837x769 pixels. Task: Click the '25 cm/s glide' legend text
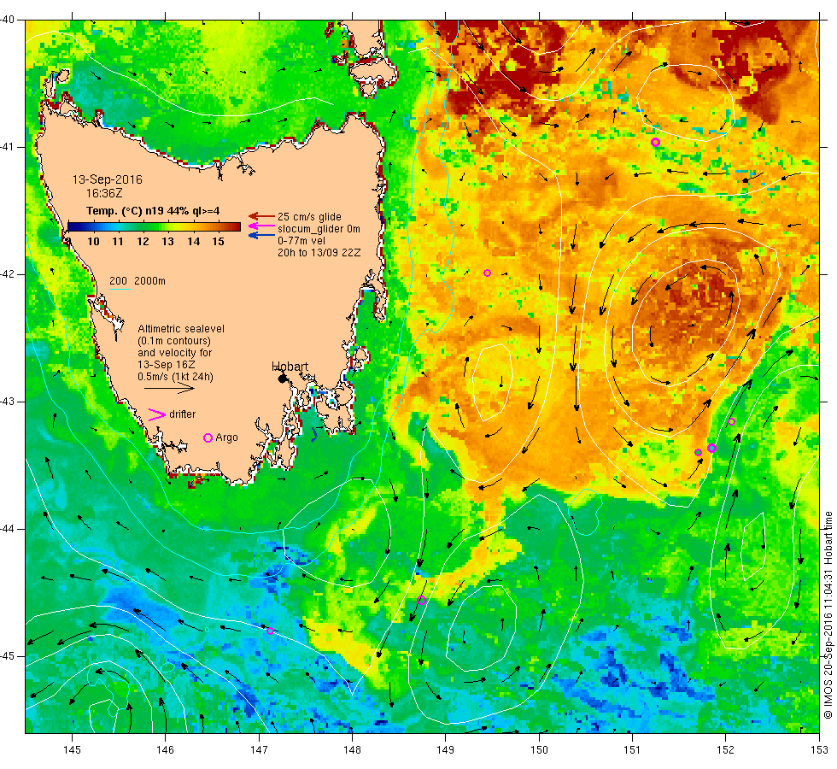pyautogui.click(x=309, y=217)
